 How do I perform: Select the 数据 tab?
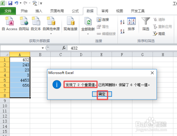pyautogui.click(x=90, y=11)
